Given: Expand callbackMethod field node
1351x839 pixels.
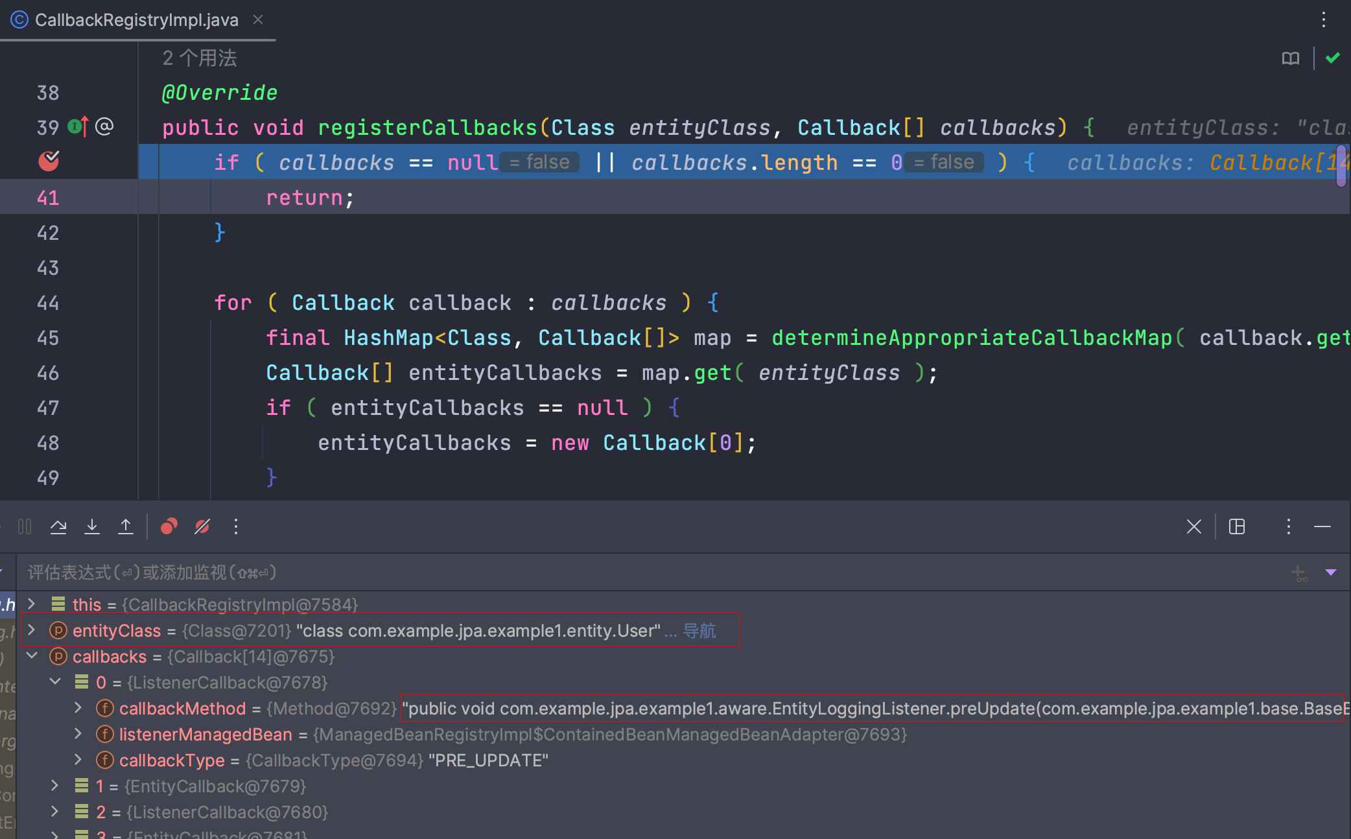Looking at the screenshot, I should (x=78, y=708).
